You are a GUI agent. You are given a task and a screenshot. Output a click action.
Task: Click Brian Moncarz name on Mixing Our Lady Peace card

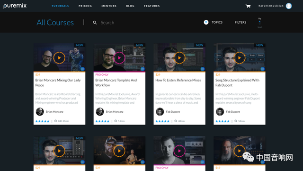point(54,112)
